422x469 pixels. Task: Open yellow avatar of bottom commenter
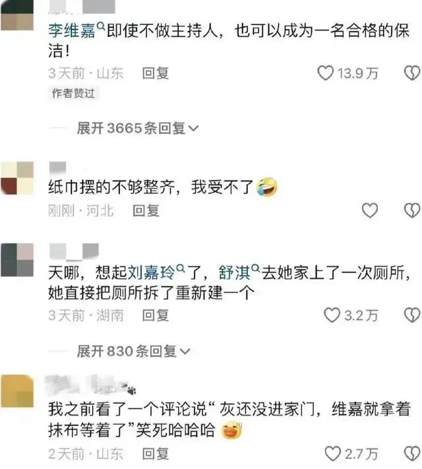click(17, 391)
